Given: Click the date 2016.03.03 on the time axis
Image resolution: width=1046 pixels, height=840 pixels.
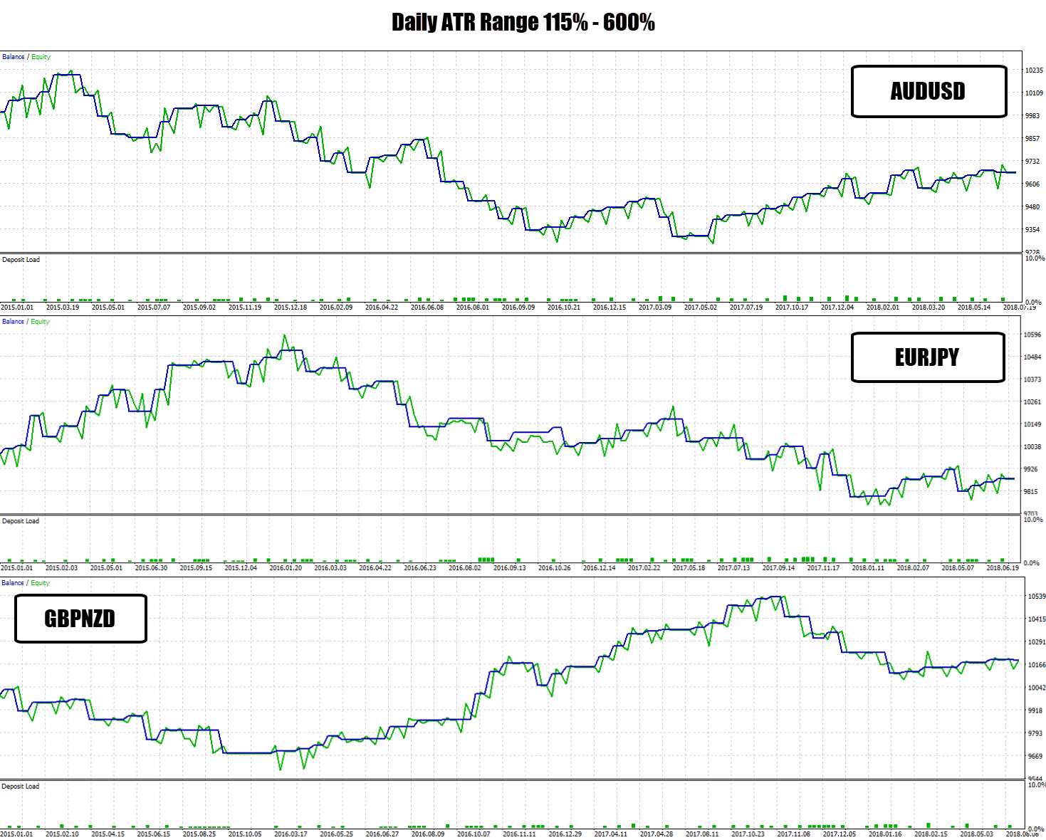Looking at the screenshot, I should click(330, 568).
